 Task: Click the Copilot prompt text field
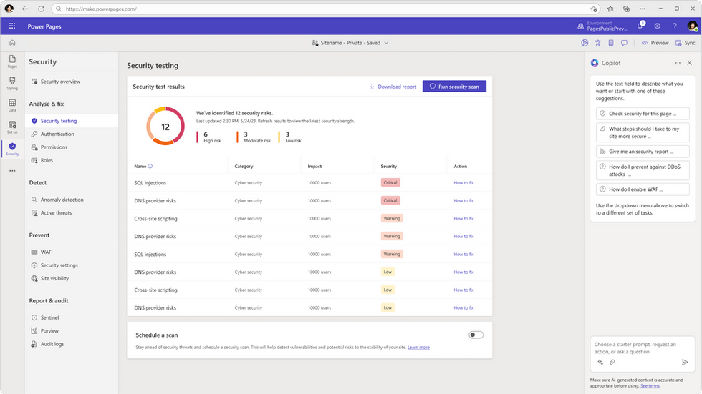click(635, 348)
